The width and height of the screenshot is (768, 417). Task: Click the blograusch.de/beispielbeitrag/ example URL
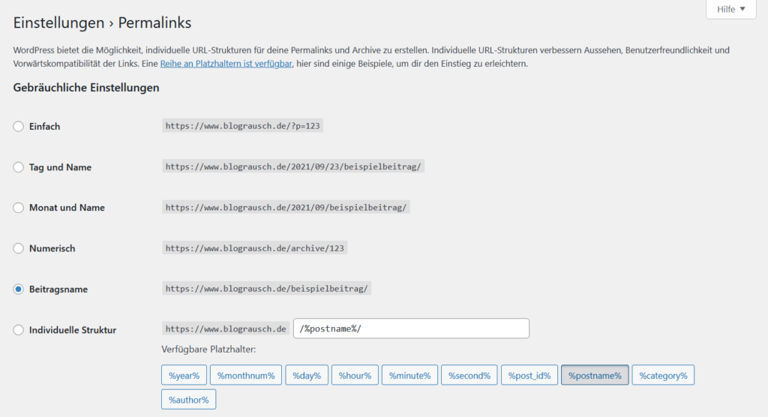[266, 289]
